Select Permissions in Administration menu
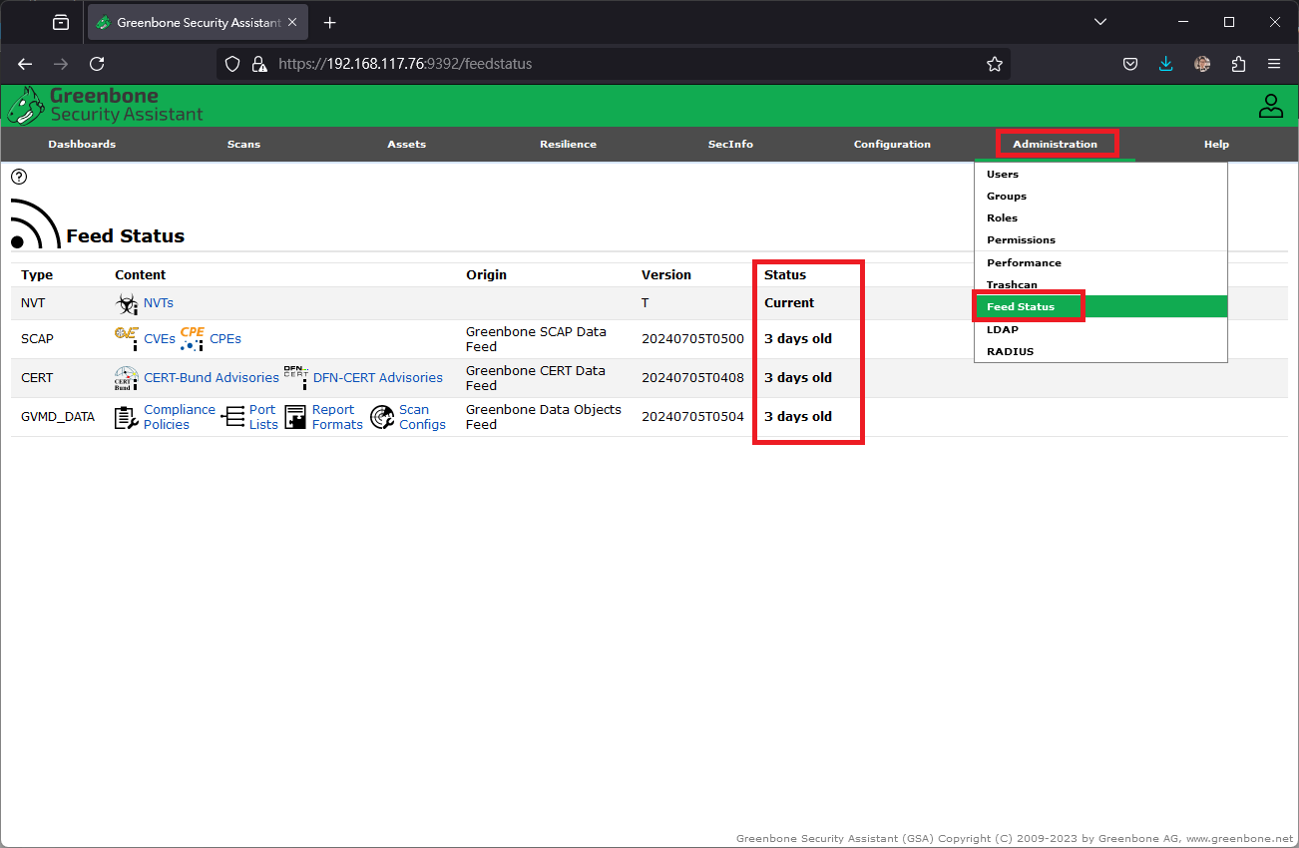Viewport: 1299px width, 848px height. [1100, 240]
